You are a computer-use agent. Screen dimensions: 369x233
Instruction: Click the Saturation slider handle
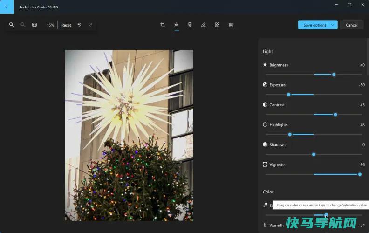[326, 215]
